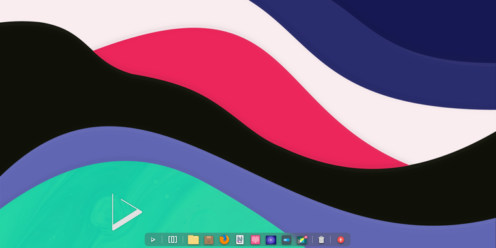496x248 pixels.
Task: Click the red lightning power icon
Action: pyautogui.click(x=341, y=240)
